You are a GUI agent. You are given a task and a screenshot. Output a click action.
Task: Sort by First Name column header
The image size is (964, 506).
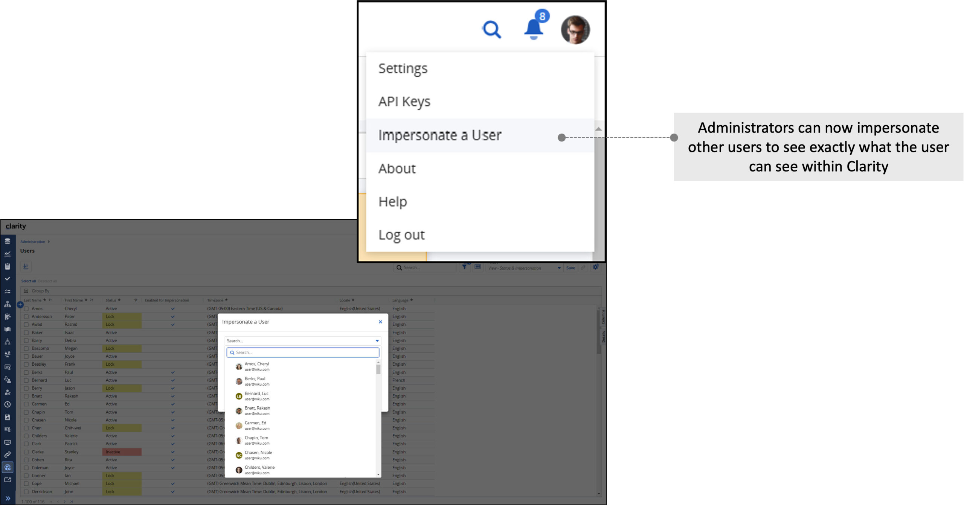click(x=73, y=300)
